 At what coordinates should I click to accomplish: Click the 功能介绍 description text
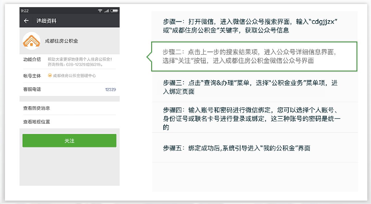(x=80, y=62)
